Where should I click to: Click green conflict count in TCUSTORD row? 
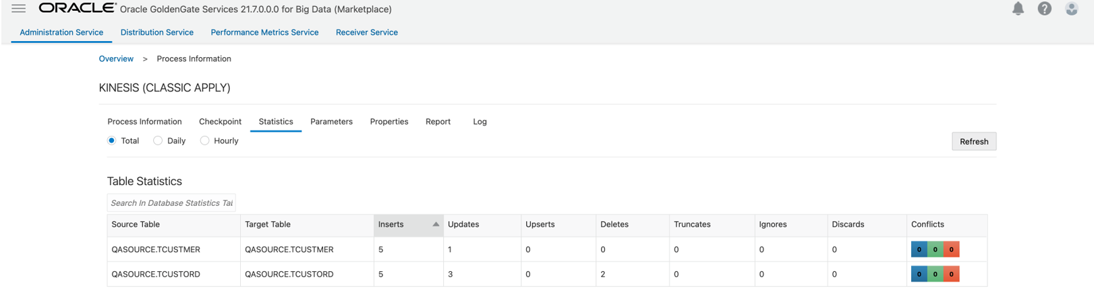tap(935, 274)
